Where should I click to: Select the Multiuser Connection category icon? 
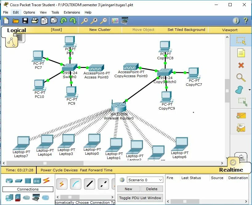pos(45,197)
